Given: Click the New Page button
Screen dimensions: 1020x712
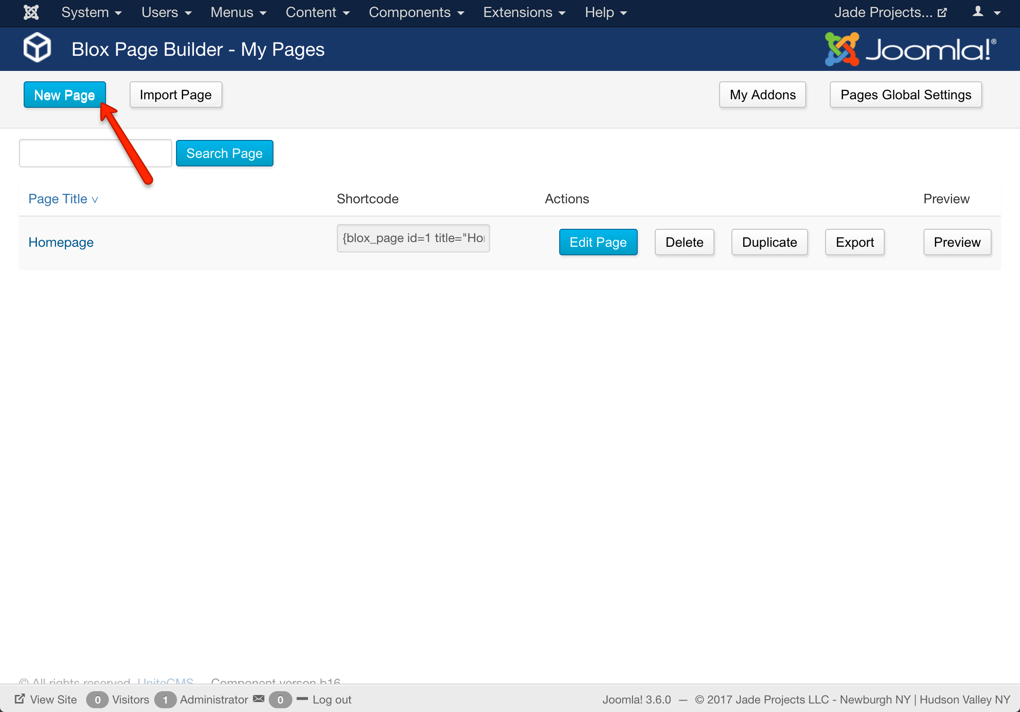Looking at the screenshot, I should [65, 95].
